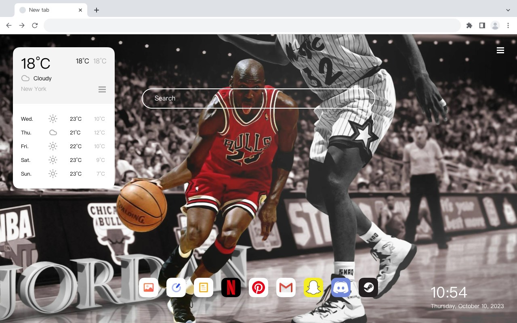Close the New tab tab
This screenshot has width=517, height=323.
(81, 10)
